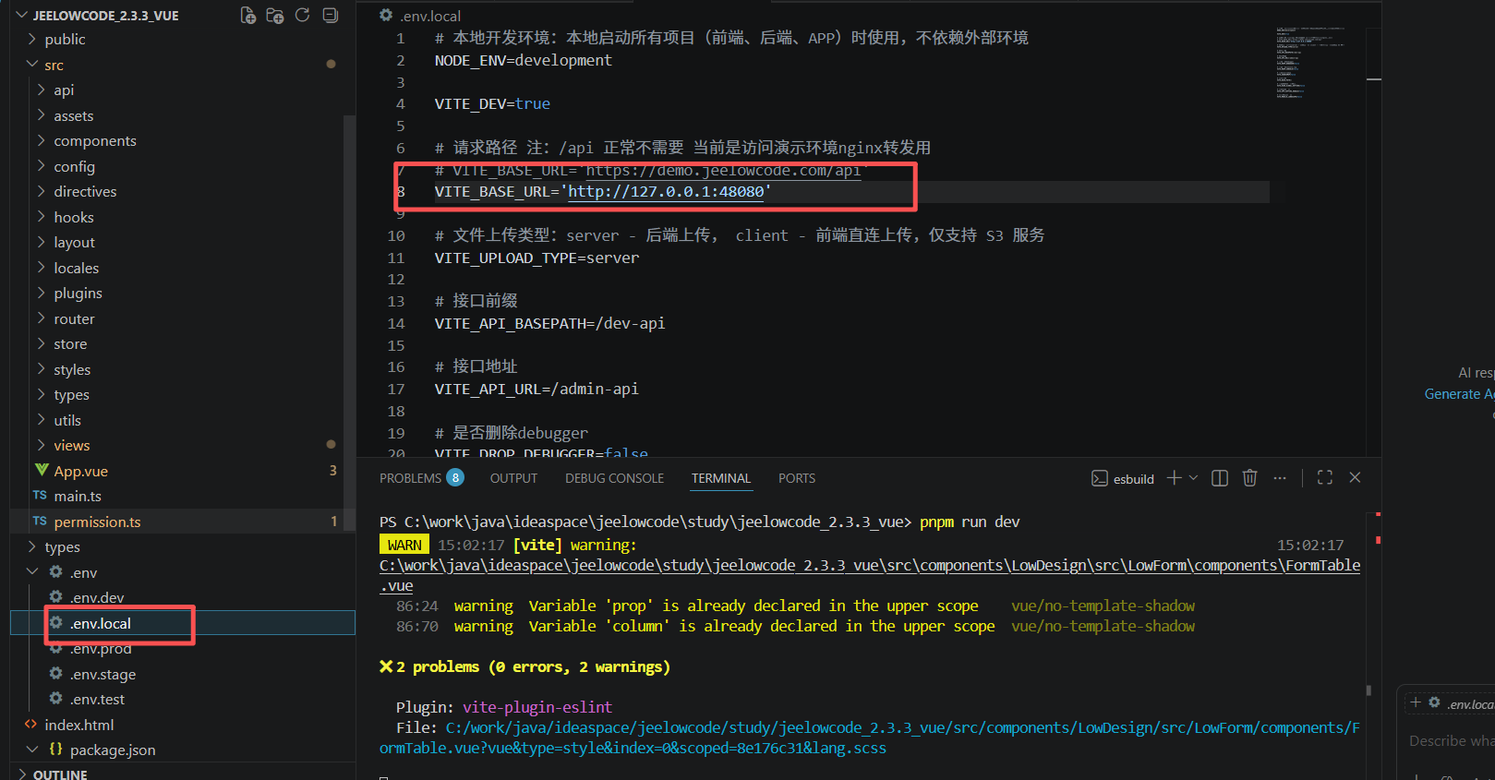This screenshot has width=1495, height=780.
Task: Select the .env.stage file
Action: [x=102, y=675]
